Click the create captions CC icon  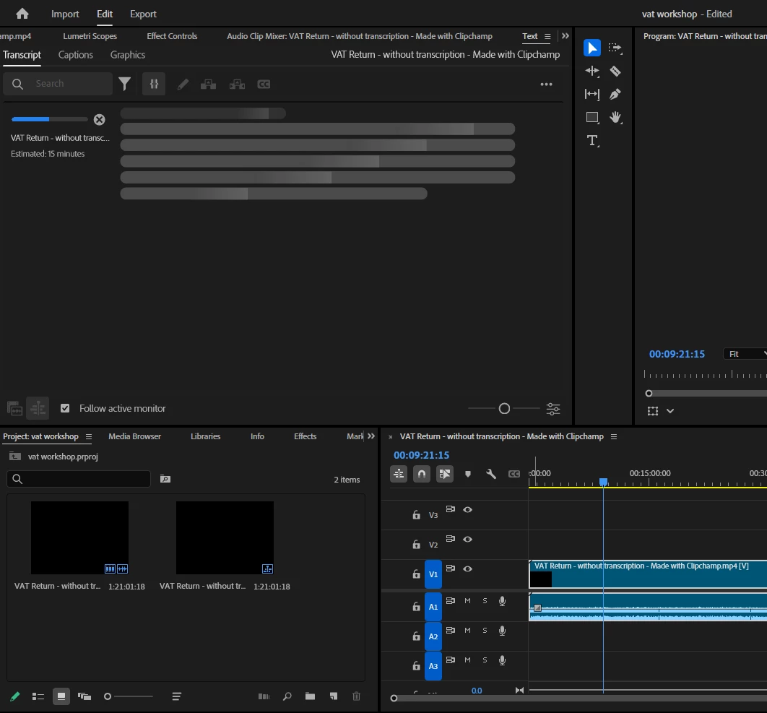pos(264,85)
